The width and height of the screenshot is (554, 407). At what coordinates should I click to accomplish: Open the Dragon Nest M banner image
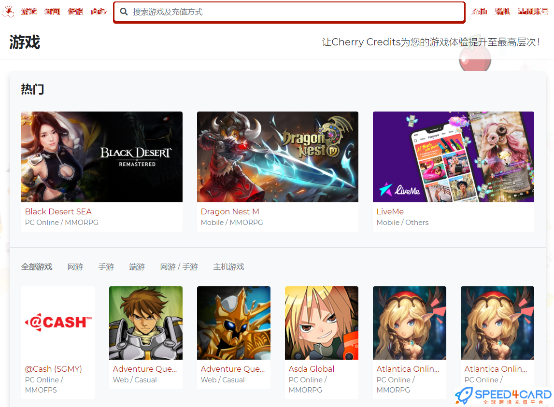click(278, 157)
